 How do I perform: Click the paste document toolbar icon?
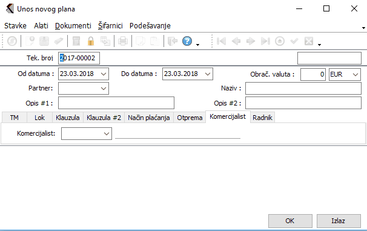154,41
